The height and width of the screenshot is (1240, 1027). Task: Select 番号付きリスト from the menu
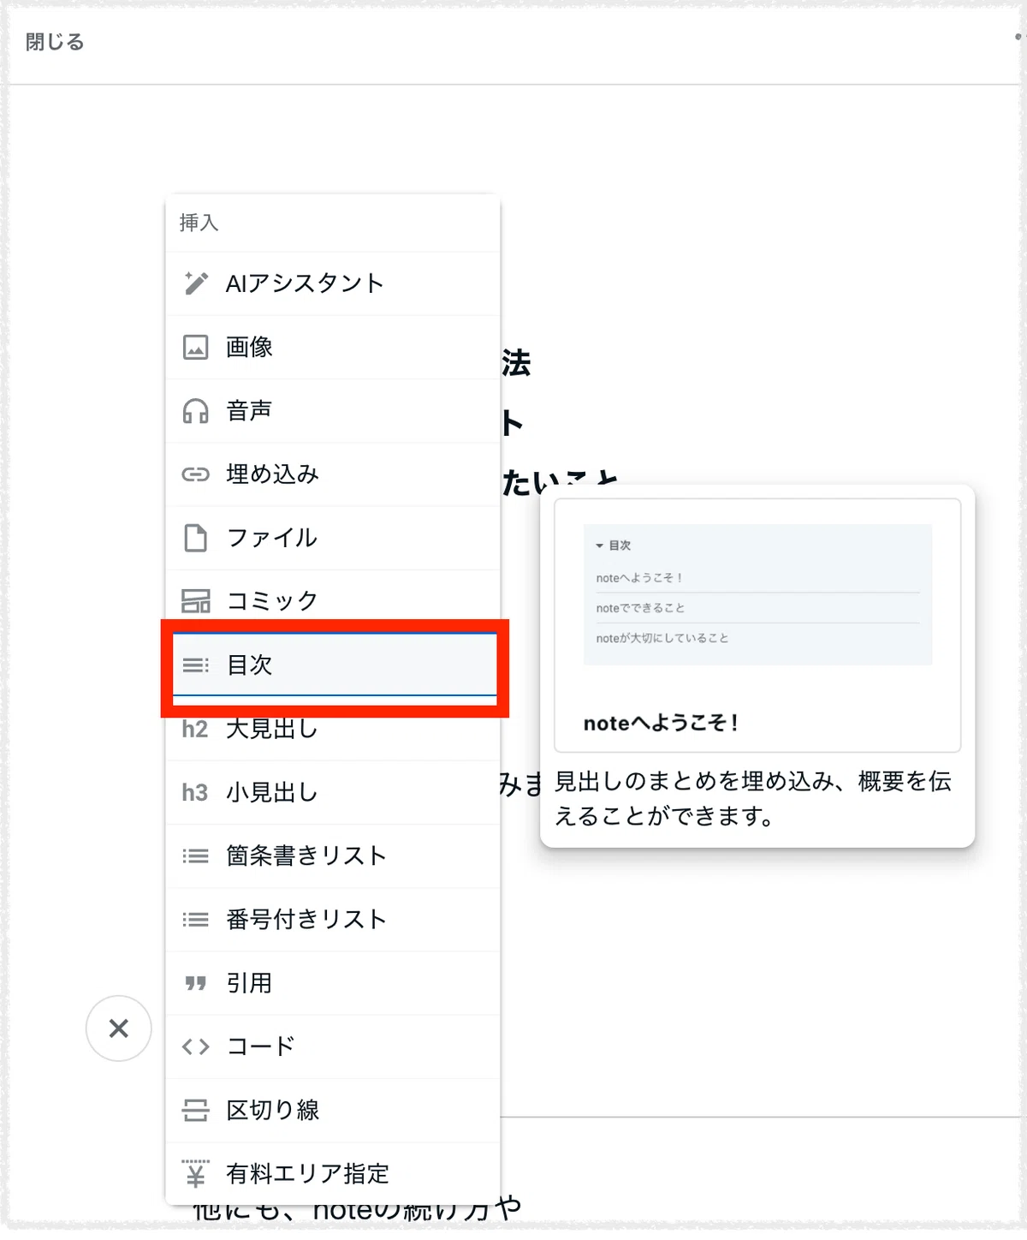tap(333, 920)
